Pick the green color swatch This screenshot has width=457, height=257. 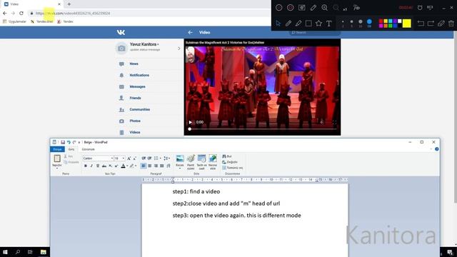tap(391, 26)
